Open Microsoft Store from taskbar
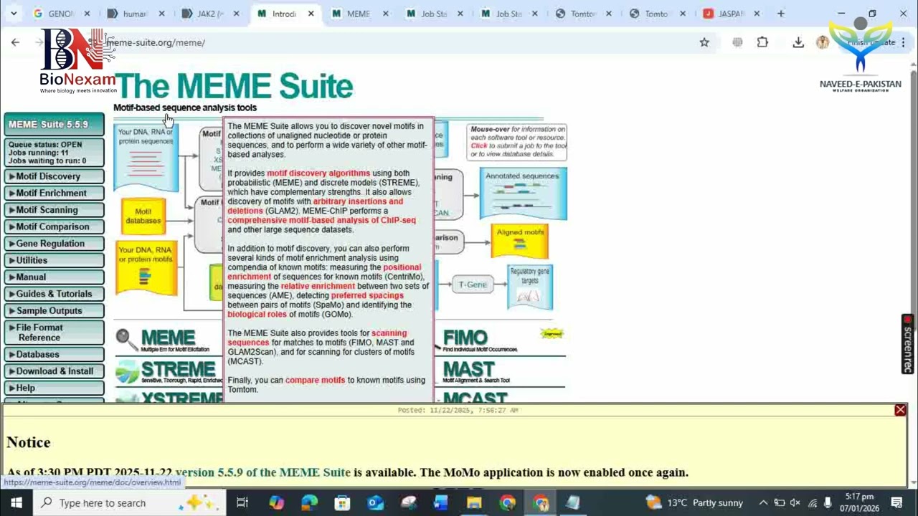The image size is (918, 516). (x=342, y=502)
